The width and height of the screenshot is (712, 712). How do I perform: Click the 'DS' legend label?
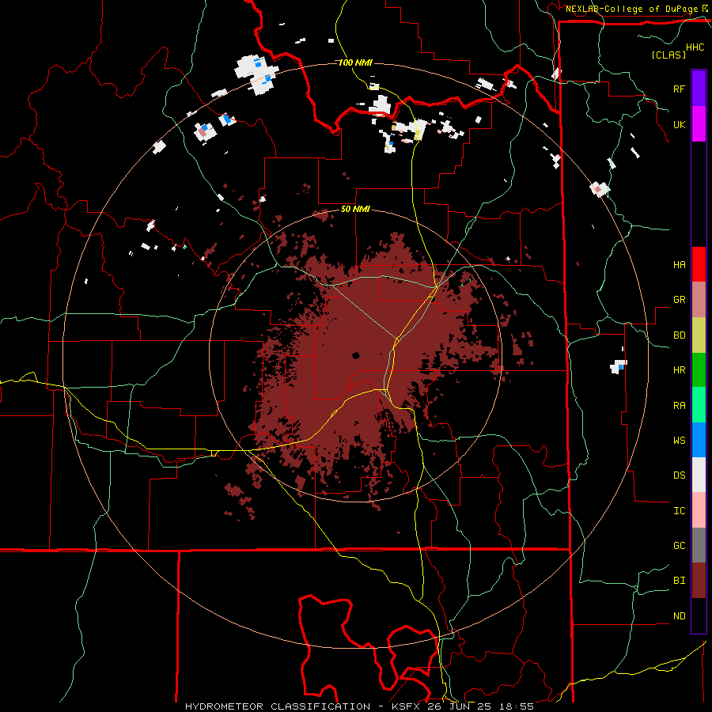click(x=679, y=475)
